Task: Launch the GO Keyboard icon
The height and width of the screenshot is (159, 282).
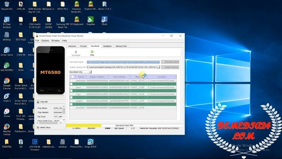Action: pyautogui.click(x=77, y=21)
